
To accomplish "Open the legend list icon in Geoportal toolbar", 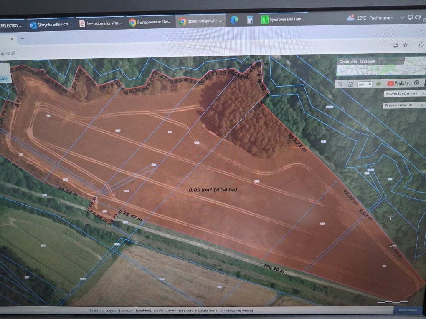I will pos(340,84).
